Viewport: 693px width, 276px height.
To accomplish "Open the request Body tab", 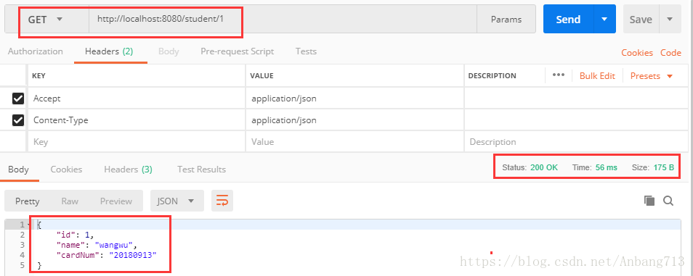I will pos(169,51).
